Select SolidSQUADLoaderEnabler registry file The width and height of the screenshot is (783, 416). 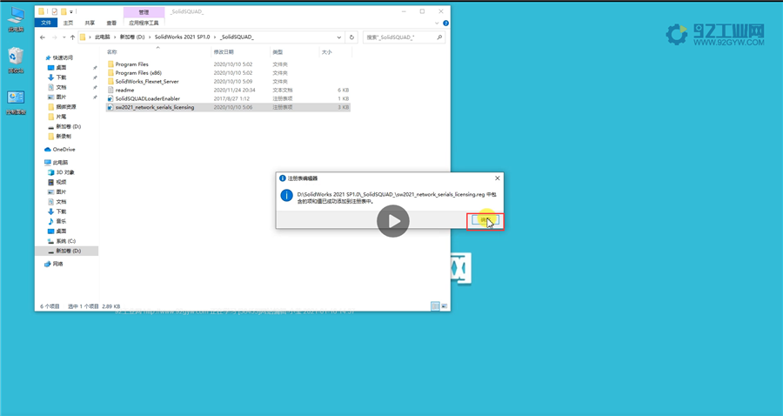pyautogui.click(x=144, y=99)
